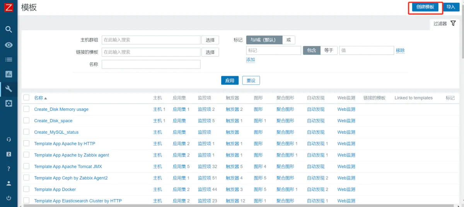Viewport: 464px width, 207px height.
Task: Open Template App Apache by HTTP
Action: 65,144
